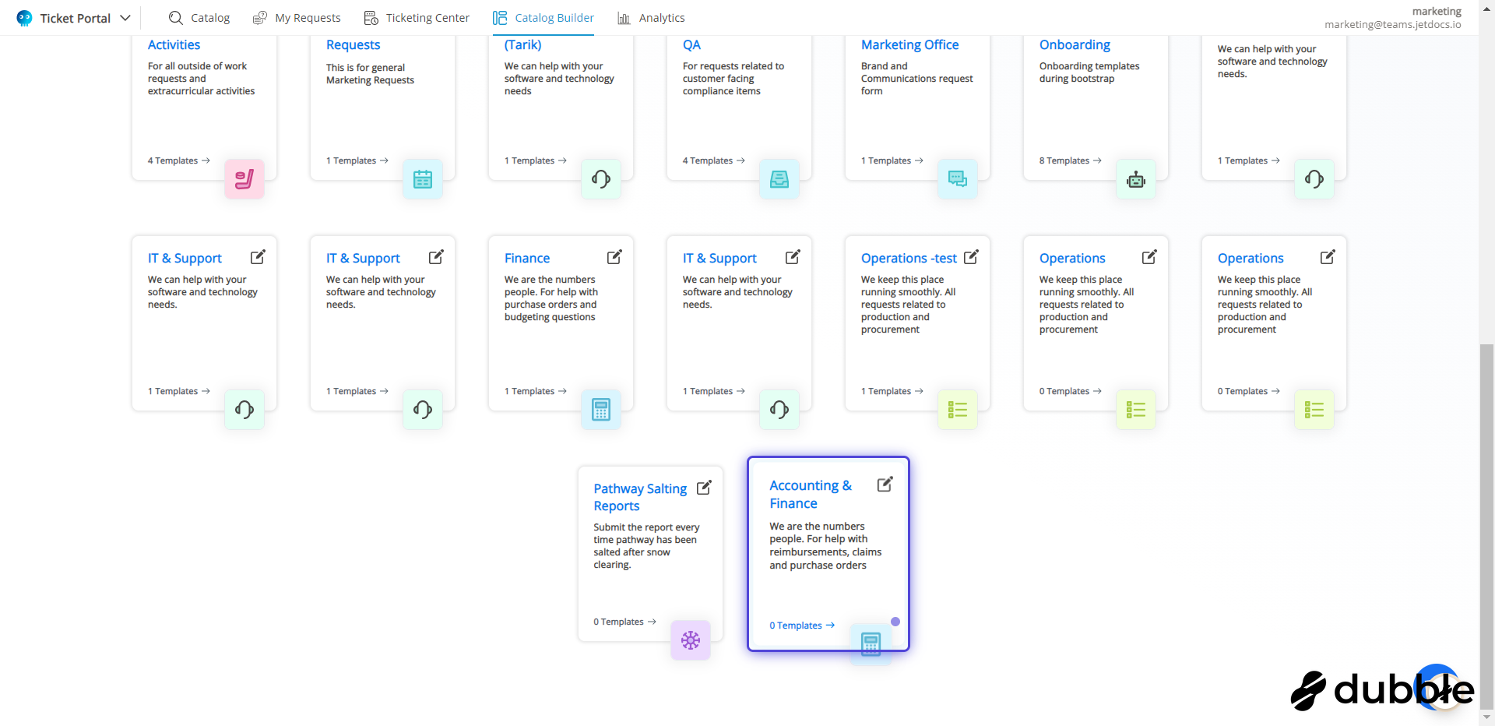The height and width of the screenshot is (726, 1495).
Task: Edit the Pathway Salting Reports category
Action: click(704, 488)
